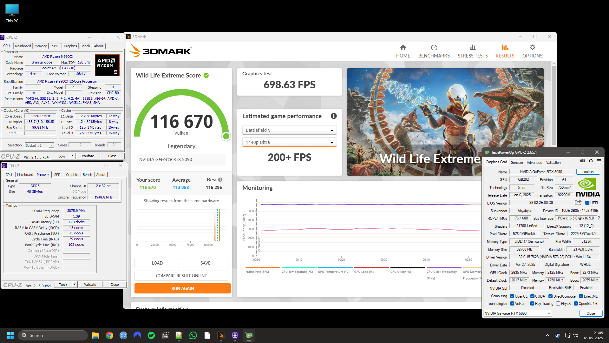Launch File Explorer from the taskbar

[x=95, y=335]
